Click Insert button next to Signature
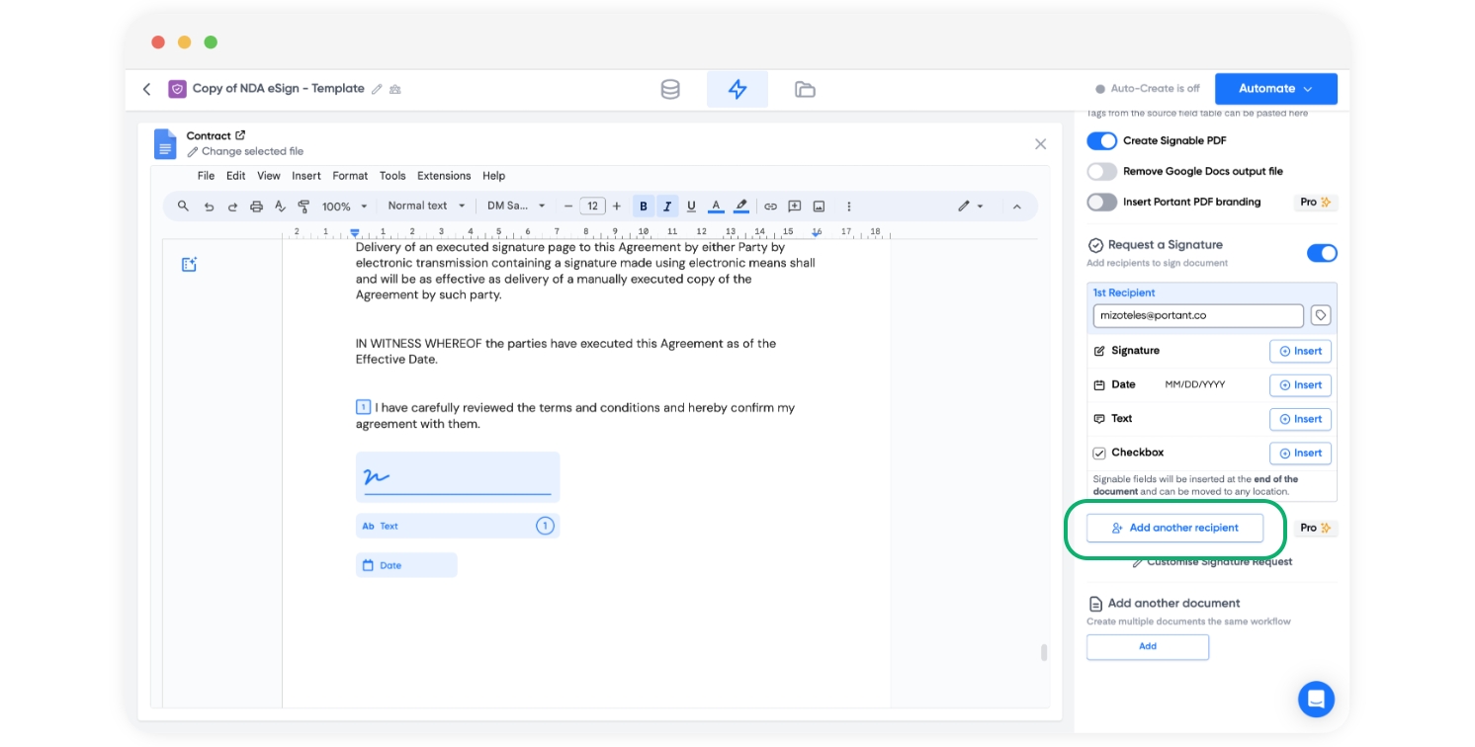Viewport: 1475px width, 747px height. pyautogui.click(x=1300, y=351)
